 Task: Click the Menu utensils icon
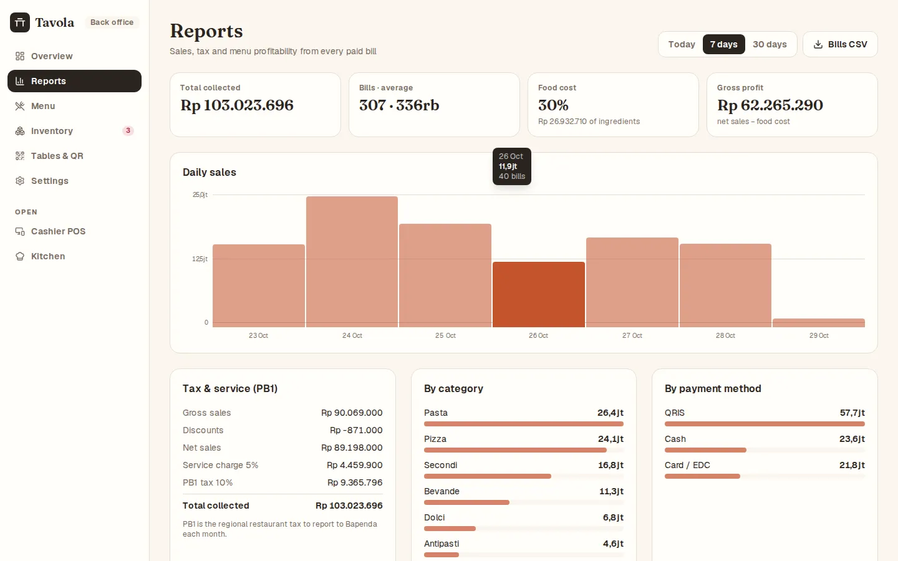(x=20, y=106)
